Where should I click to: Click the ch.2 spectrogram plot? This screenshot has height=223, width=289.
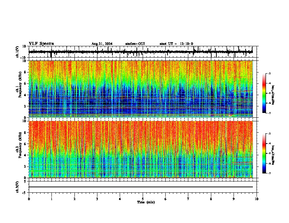pyautogui.click(x=140, y=149)
